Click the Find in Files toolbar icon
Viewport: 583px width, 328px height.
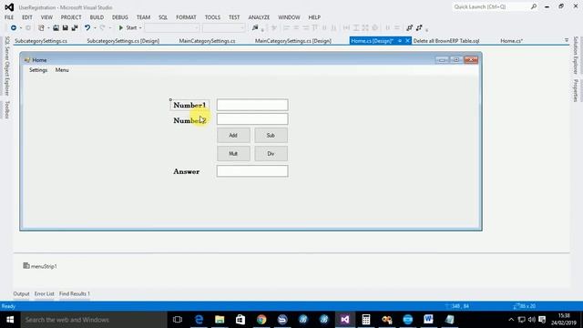click(255, 28)
